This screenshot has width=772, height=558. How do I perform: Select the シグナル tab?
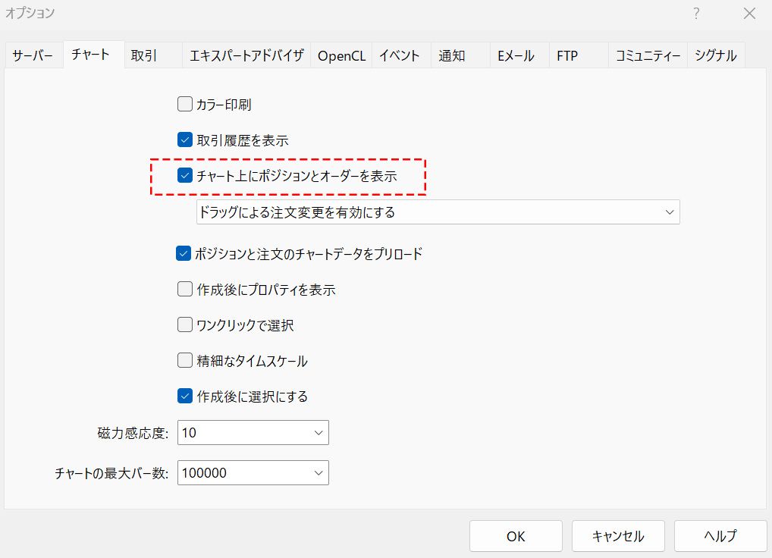715,56
